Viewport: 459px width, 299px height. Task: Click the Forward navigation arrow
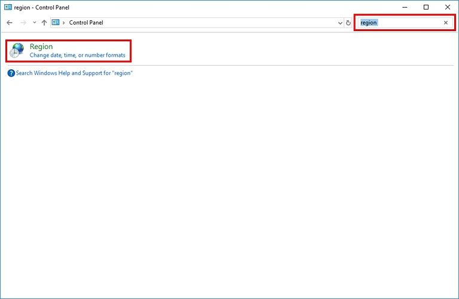pyautogui.click(x=23, y=23)
